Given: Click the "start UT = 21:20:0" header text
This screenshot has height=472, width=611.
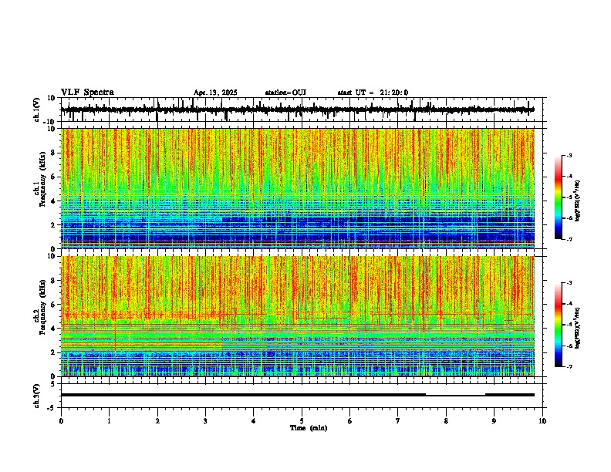Looking at the screenshot, I should click(373, 93).
